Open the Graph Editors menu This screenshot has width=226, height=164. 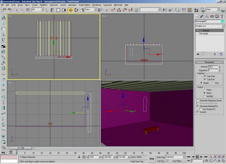[85, 5]
